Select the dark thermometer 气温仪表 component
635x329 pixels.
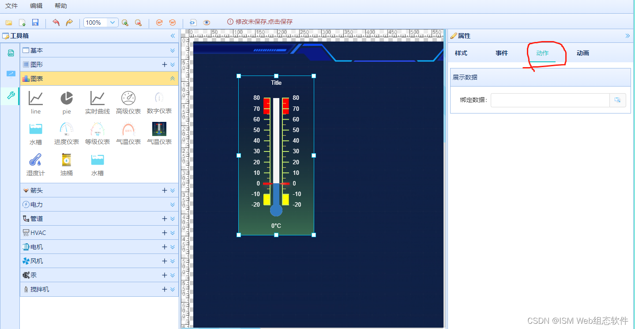tap(159, 133)
